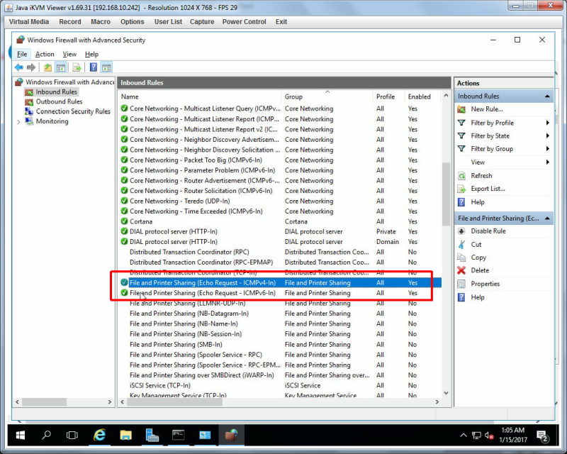The width and height of the screenshot is (567, 454).
Task: Open the Virtual Media menu
Action: [x=29, y=22]
